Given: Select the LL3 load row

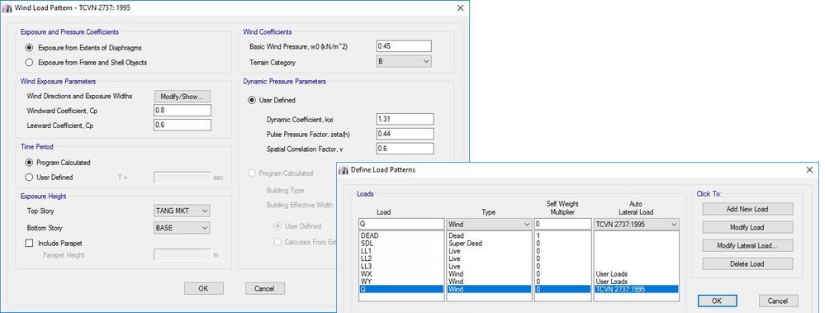Looking at the screenshot, I should click(x=401, y=266).
